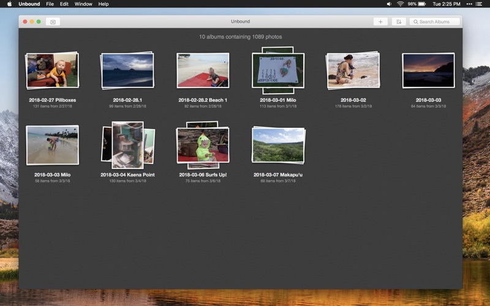Open the Help menu
Viewport: 490px width, 306px height.
(104, 4)
